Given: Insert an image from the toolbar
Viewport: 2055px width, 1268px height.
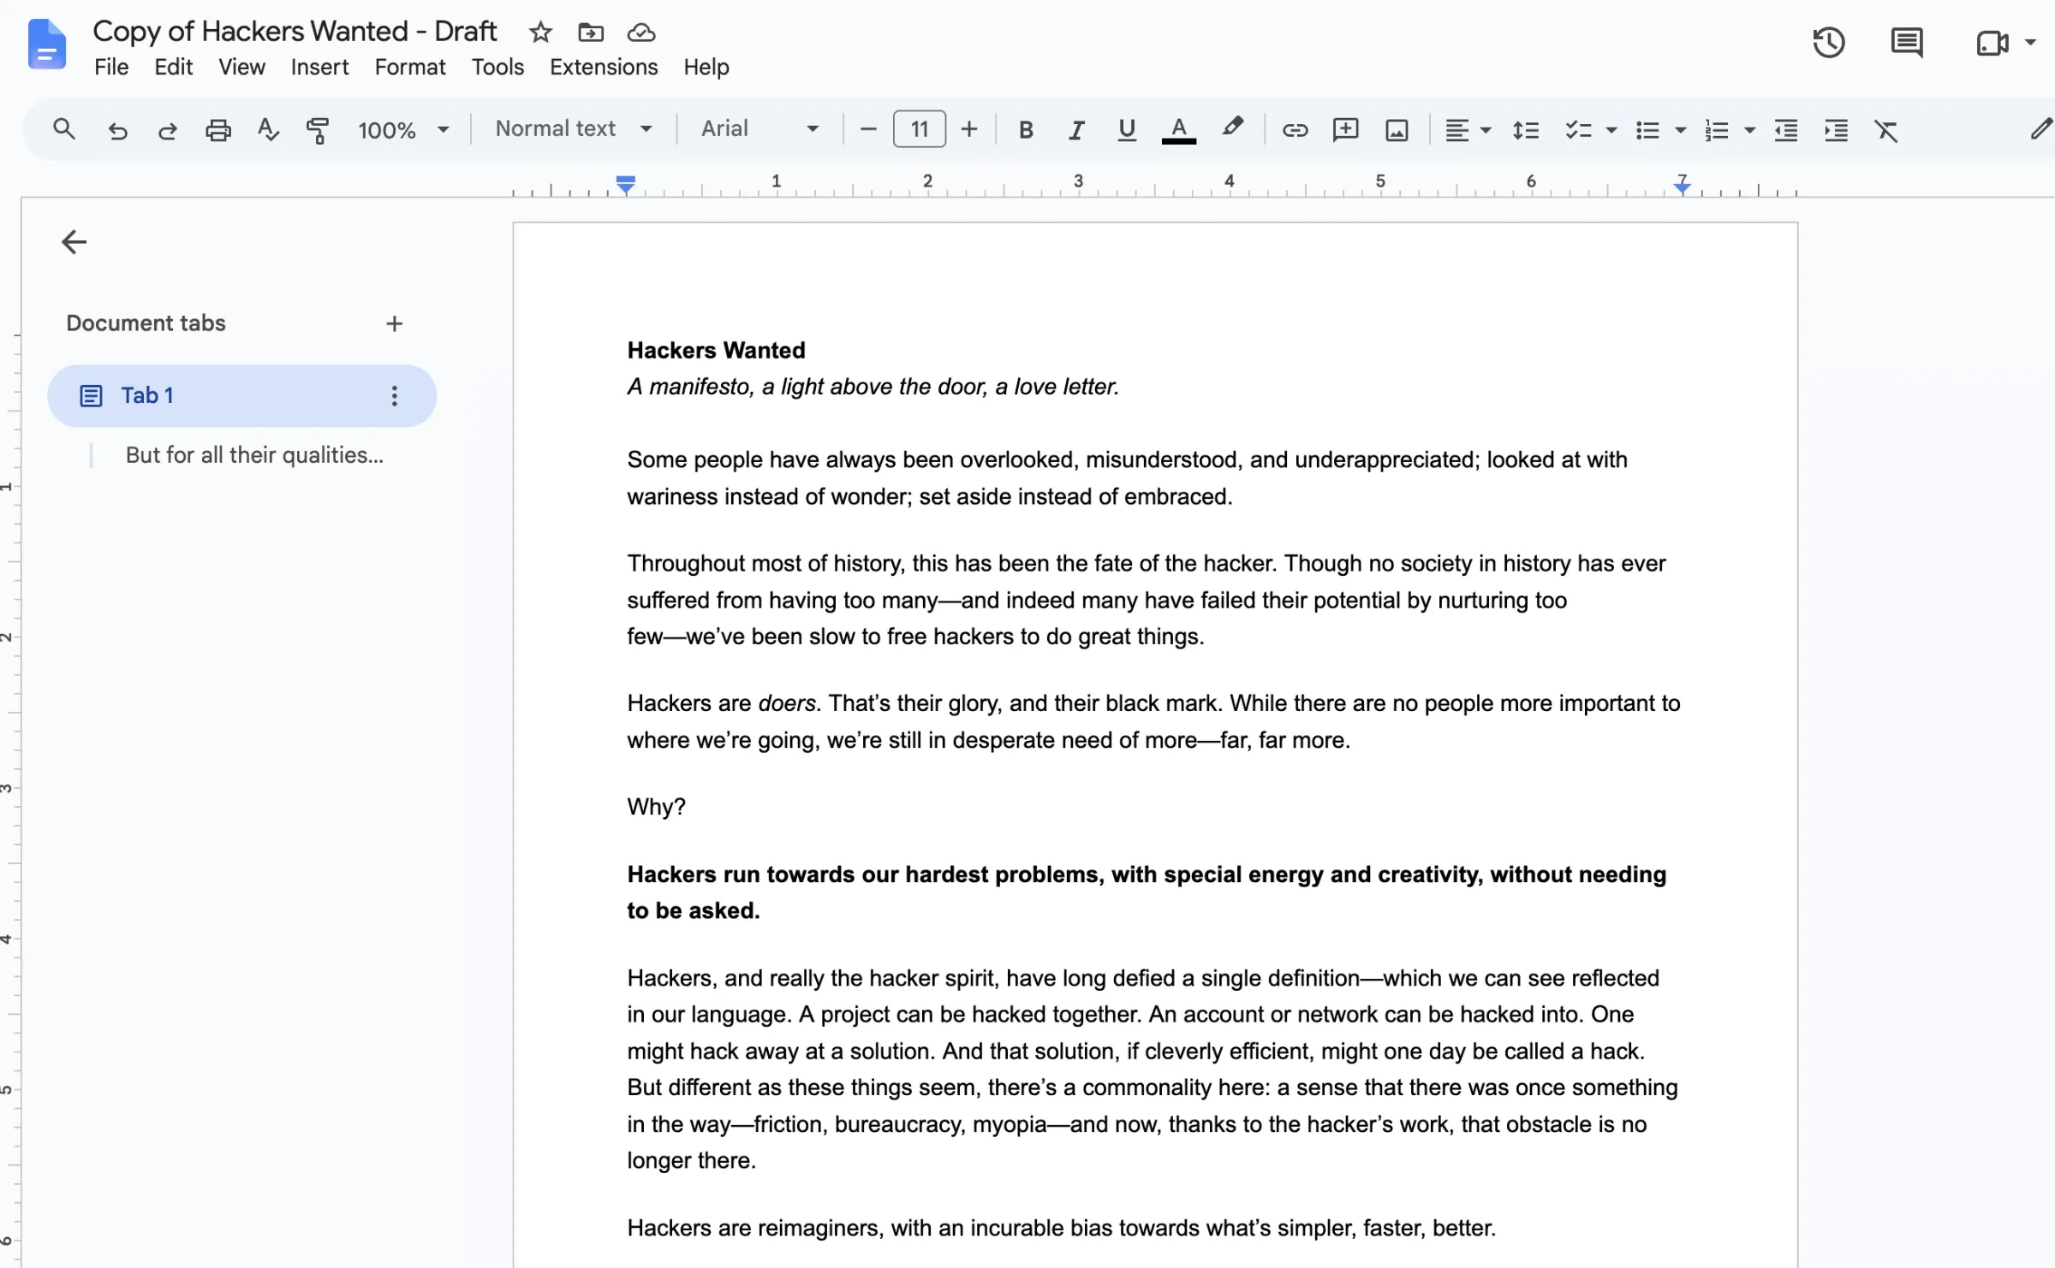Looking at the screenshot, I should [1397, 130].
